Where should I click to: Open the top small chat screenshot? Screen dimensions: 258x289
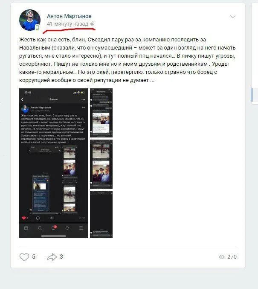101,113
